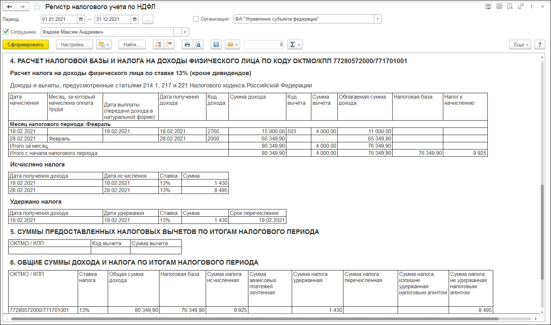Collapse all groups icon
Image resolution: width=551 pixels, height=325 pixels.
[169, 44]
